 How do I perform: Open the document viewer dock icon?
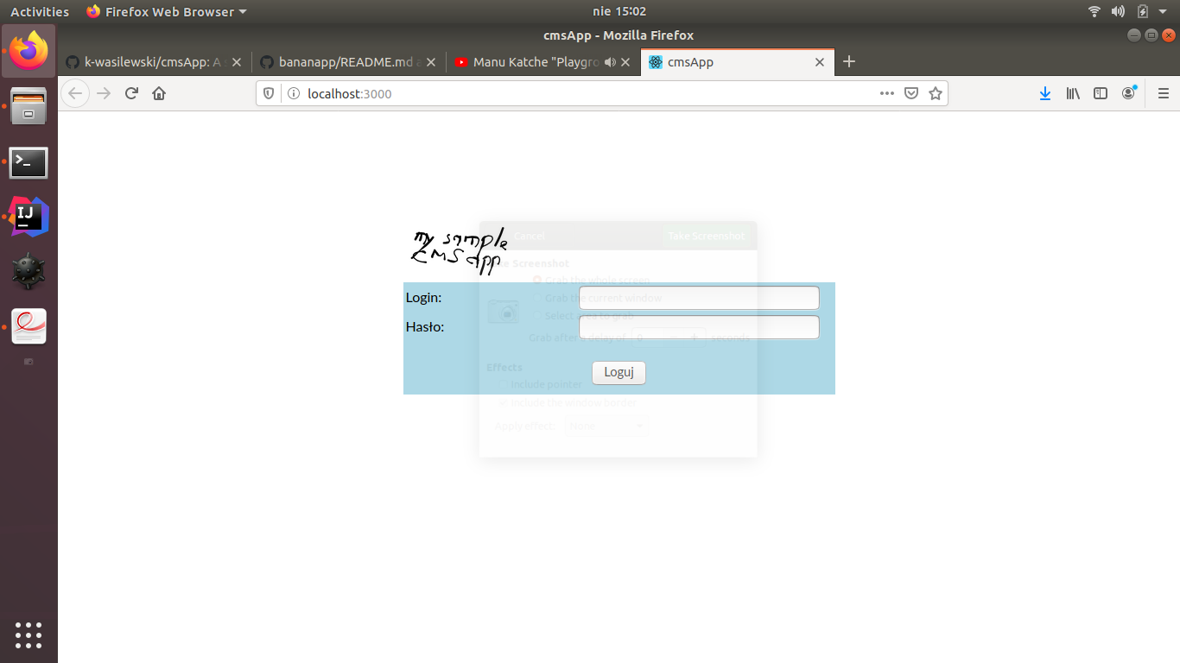[29, 326]
